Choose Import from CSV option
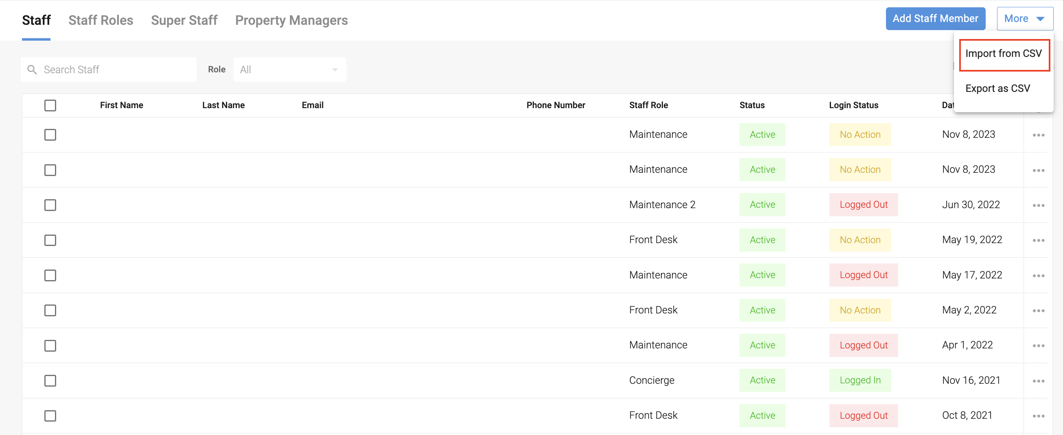This screenshot has height=435, width=1063. click(x=1003, y=54)
